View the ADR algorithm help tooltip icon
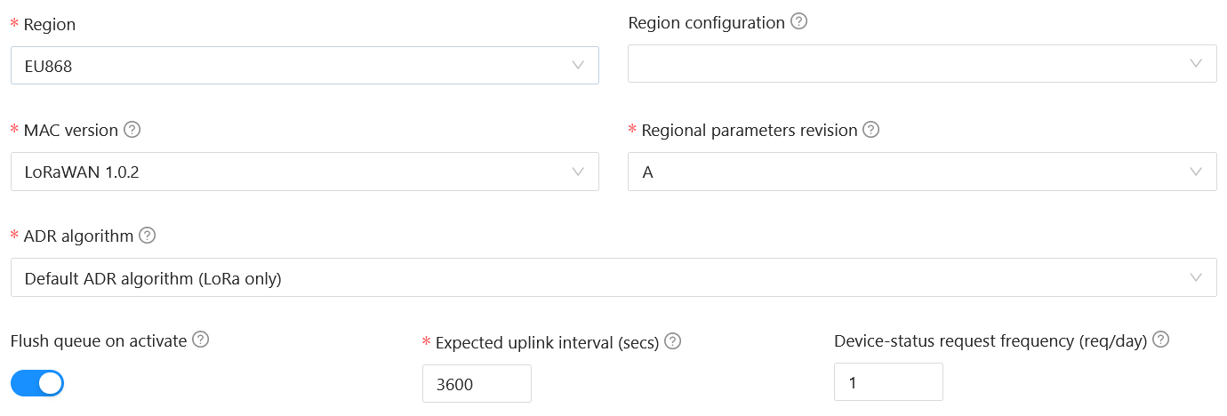1227x416 pixels. tap(148, 236)
